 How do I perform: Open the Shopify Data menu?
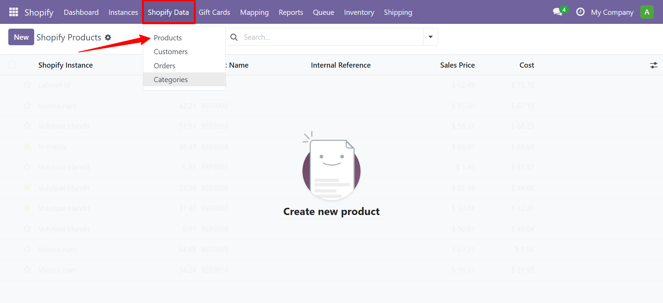169,12
